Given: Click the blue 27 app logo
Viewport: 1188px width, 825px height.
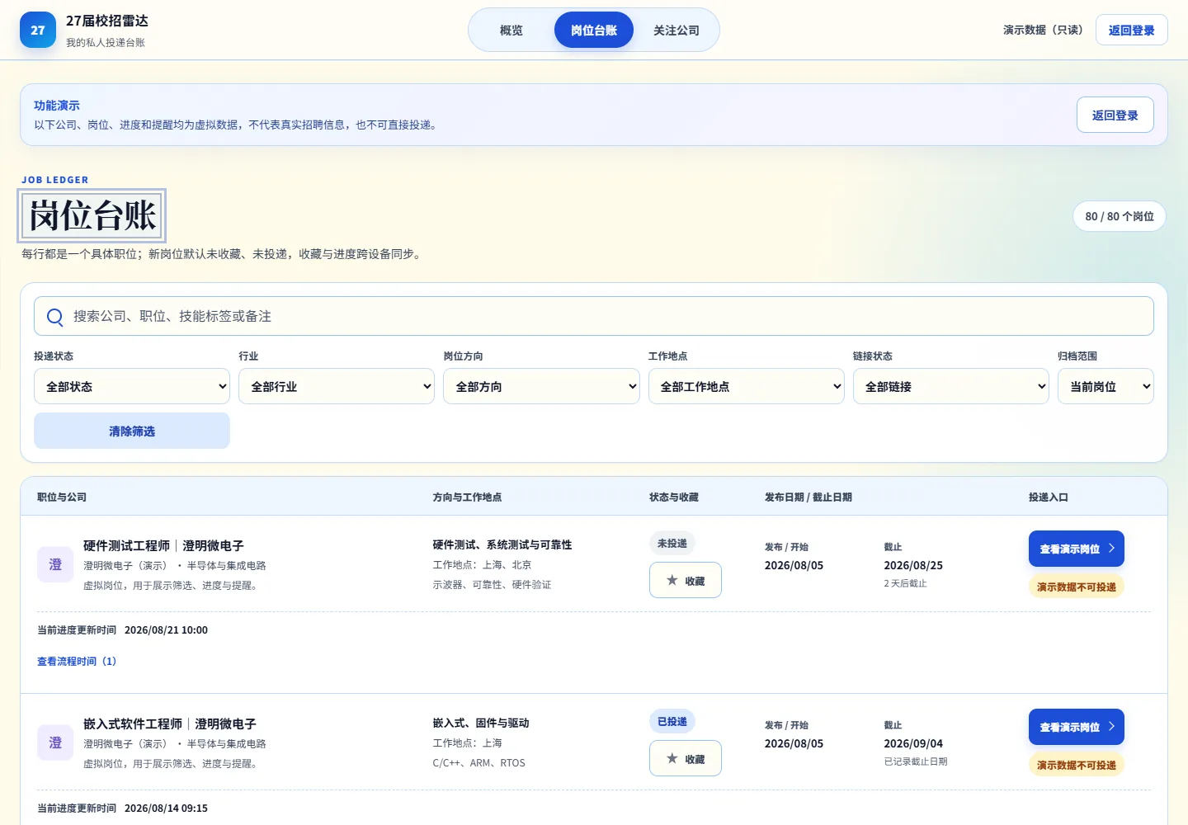Looking at the screenshot, I should tap(38, 30).
